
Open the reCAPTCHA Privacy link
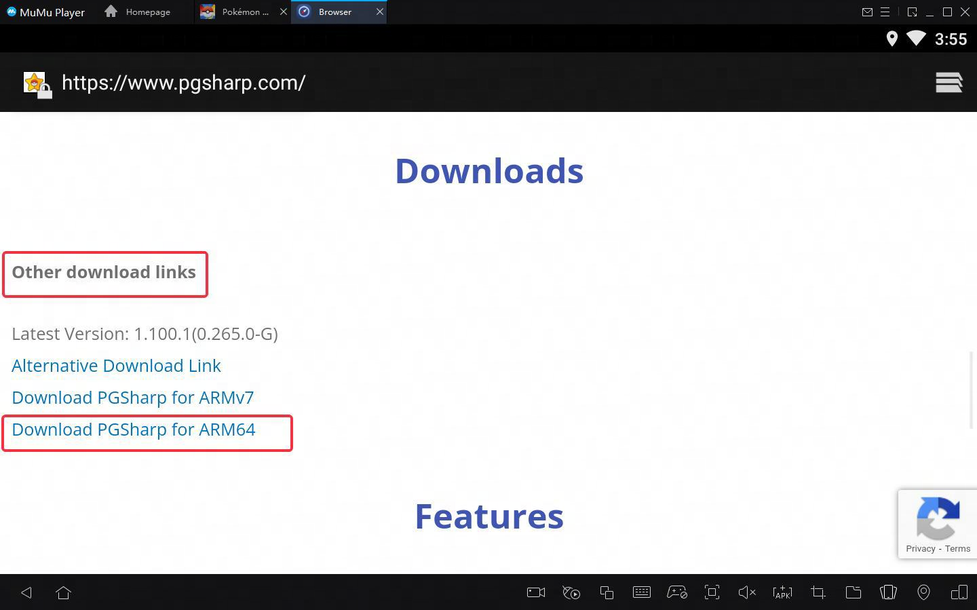(x=920, y=548)
